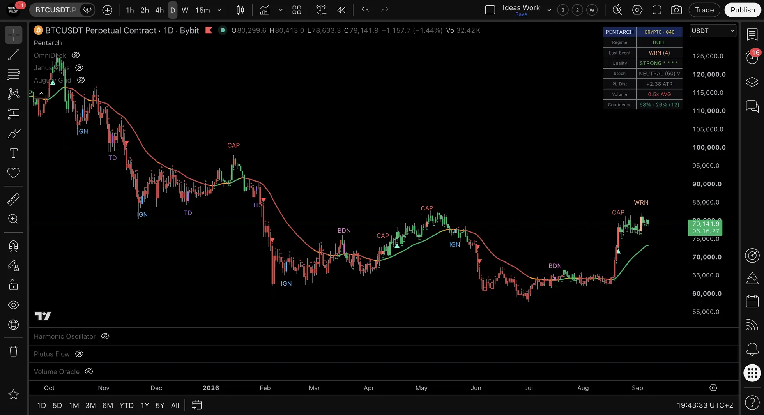Show the OmniDeck indicator
The width and height of the screenshot is (764, 415).
76,55
